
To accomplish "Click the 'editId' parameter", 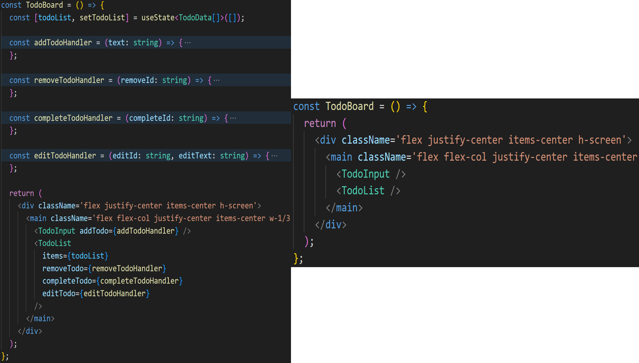I will click(x=125, y=156).
